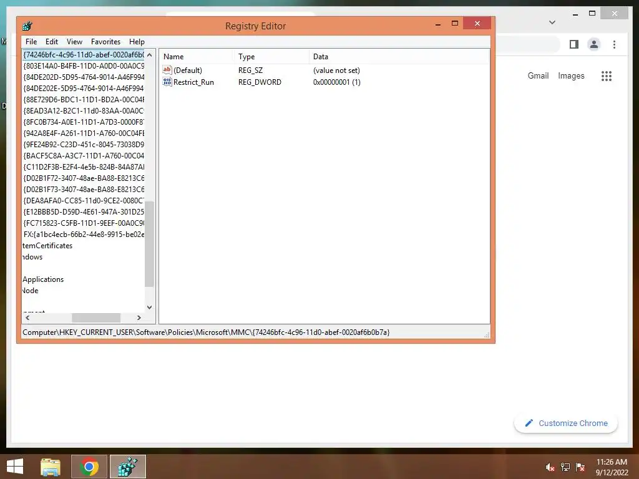Open the View menu in Registry Editor
639x479 pixels.
[74, 42]
